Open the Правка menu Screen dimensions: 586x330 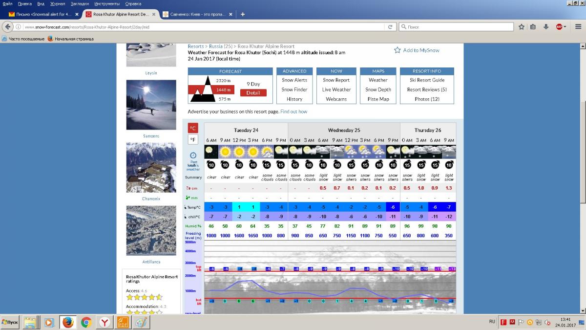[24, 3]
